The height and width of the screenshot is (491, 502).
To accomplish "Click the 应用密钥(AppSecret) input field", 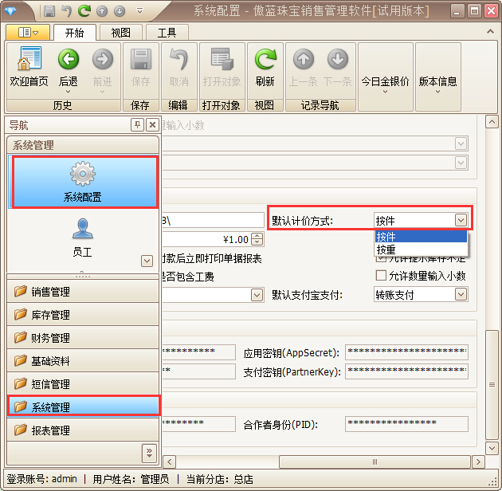I will pos(406,352).
